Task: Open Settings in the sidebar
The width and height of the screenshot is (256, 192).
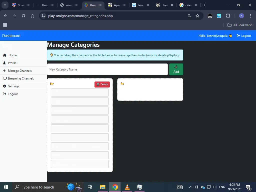Action: coord(23,86)
